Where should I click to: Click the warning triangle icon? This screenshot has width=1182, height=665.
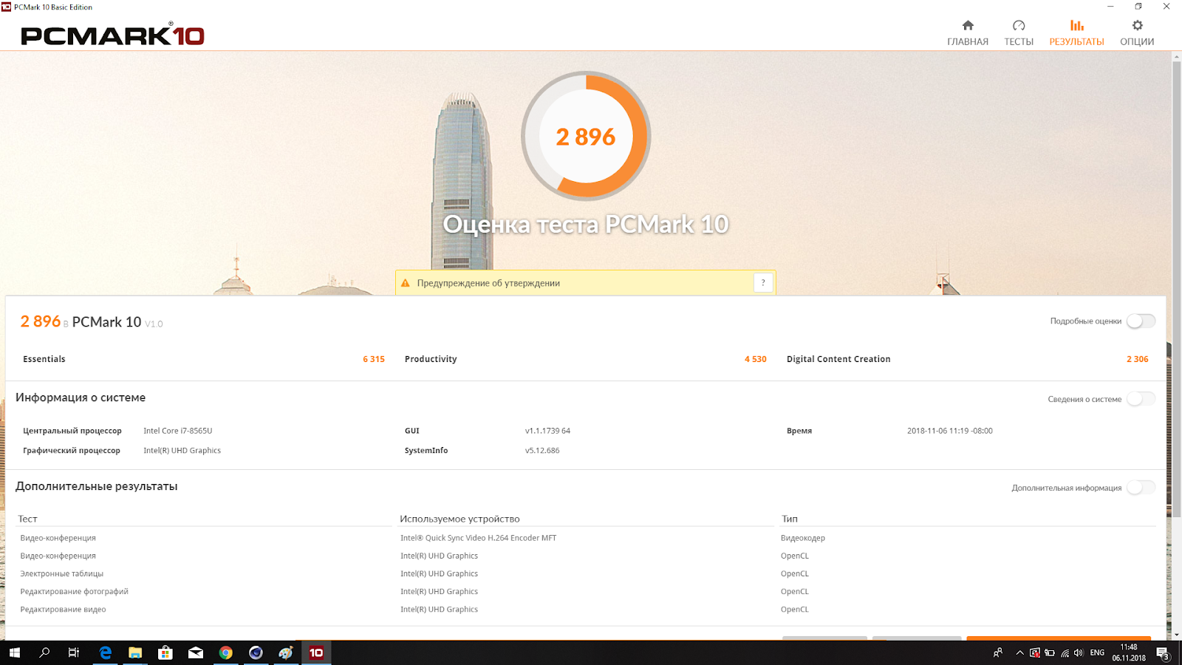click(x=405, y=283)
